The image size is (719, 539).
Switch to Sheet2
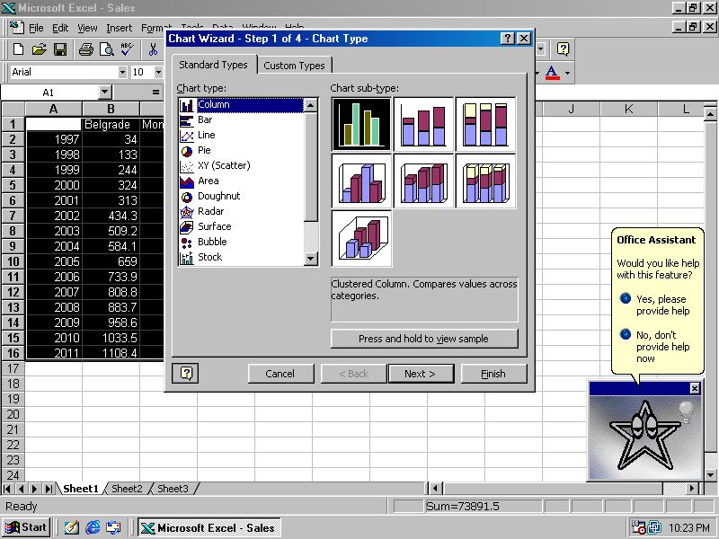pyautogui.click(x=126, y=489)
